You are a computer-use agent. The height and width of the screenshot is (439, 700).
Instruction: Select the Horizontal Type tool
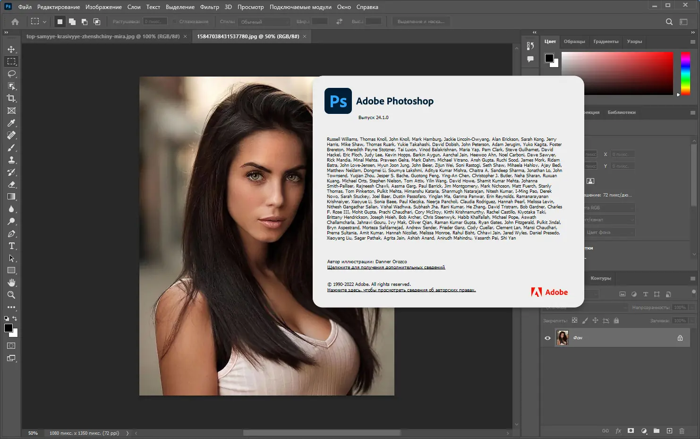click(11, 246)
